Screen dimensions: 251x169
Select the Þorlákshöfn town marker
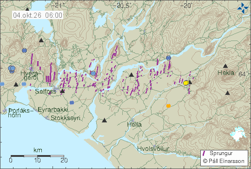tap(5, 110)
